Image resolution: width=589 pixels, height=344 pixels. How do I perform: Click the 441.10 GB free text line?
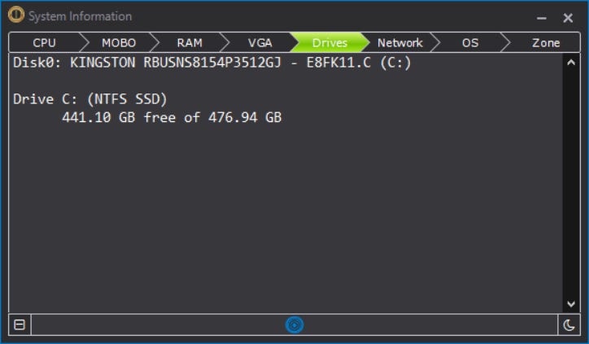pos(172,118)
